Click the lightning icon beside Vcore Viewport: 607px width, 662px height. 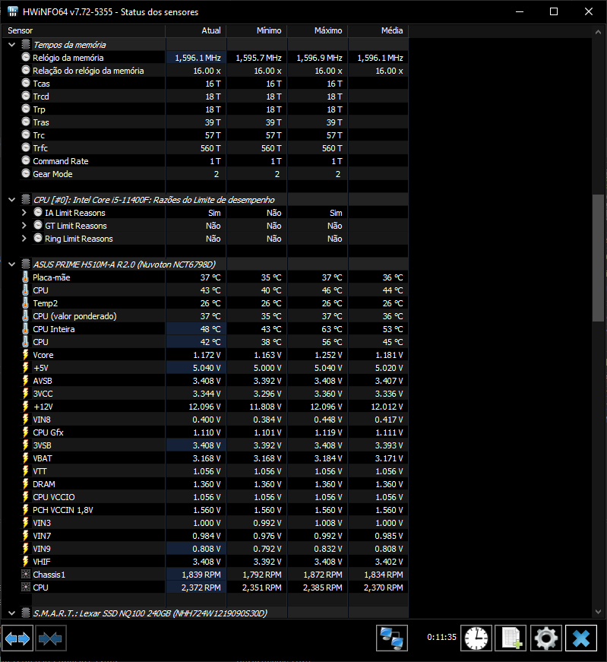[x=25, y=355]
